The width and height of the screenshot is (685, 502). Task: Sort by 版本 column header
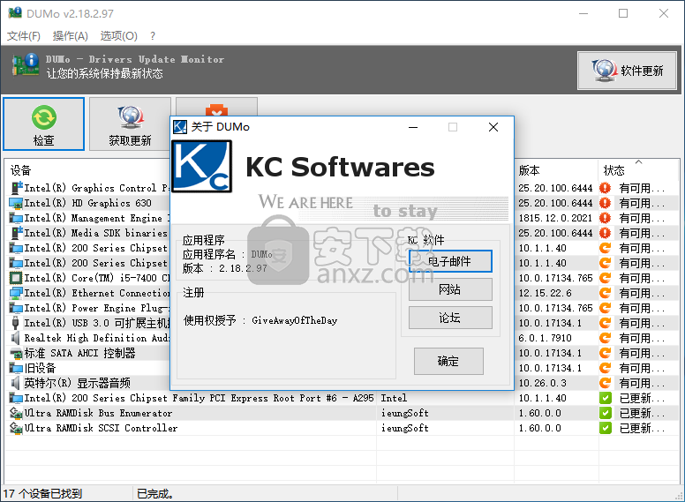coord(529,170)
